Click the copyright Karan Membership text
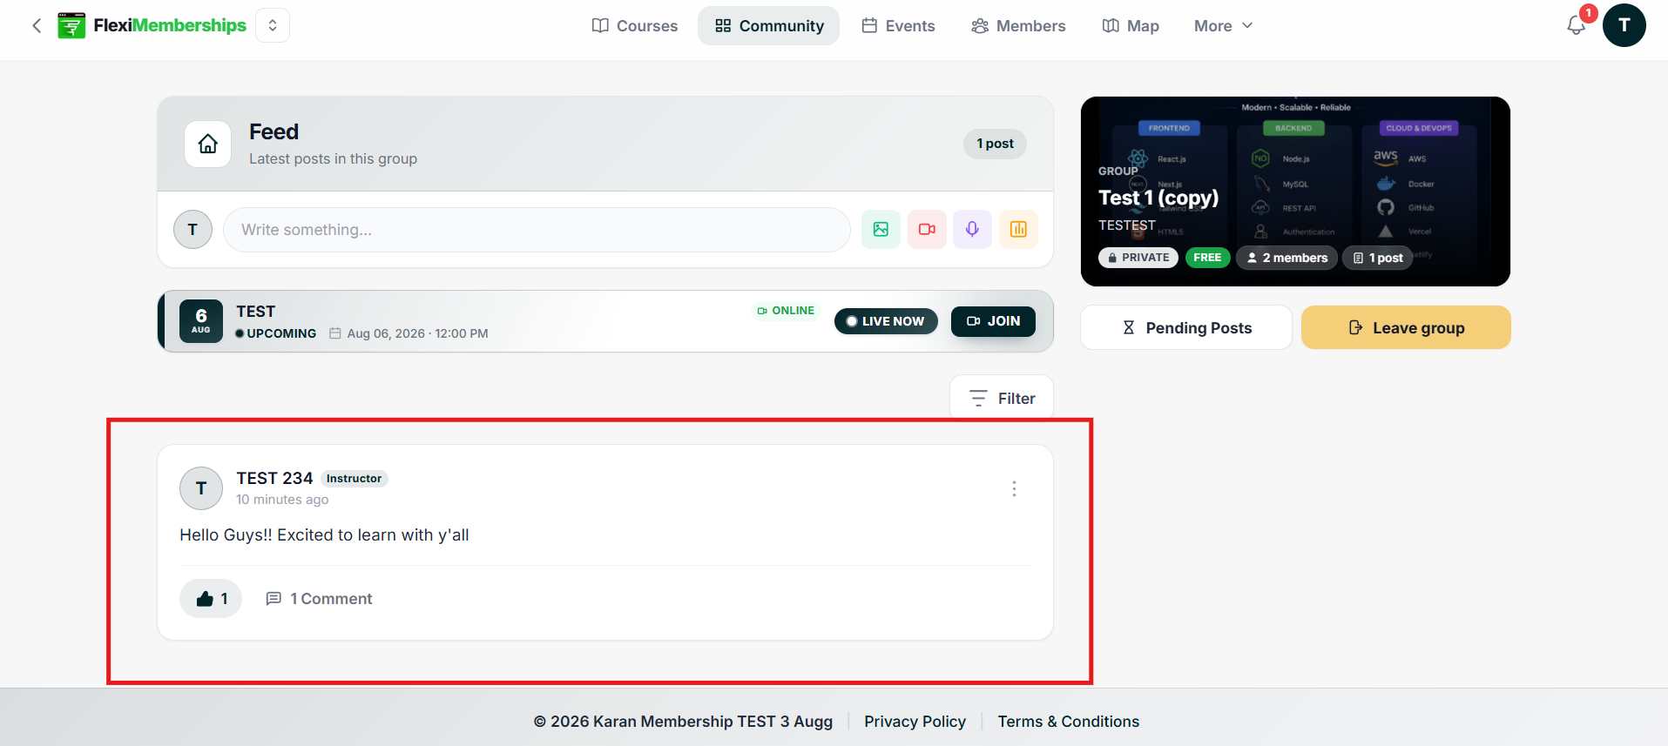Image resolution: width=1668 pixels, height=746 pixels. 683,722
